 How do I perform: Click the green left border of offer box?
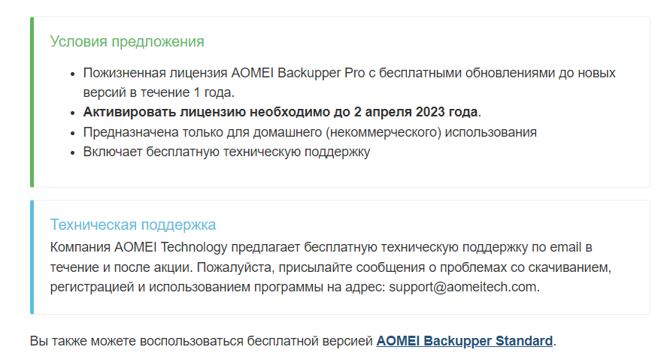32,102
